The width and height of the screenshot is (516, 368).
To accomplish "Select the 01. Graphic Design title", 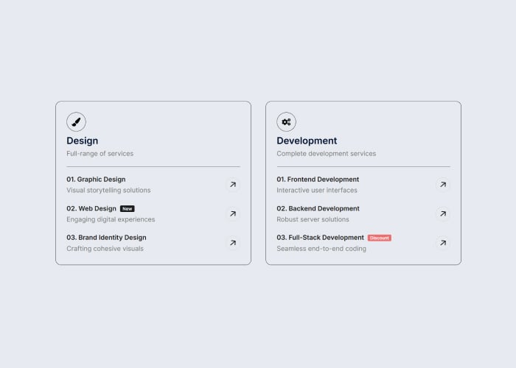I will (96, 180).
